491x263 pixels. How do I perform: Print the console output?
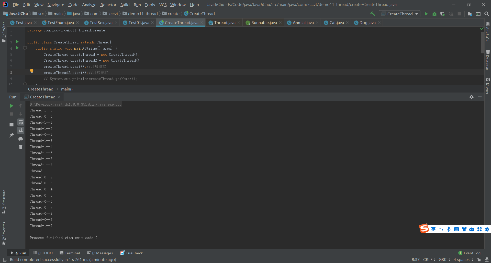coord(21,139)
